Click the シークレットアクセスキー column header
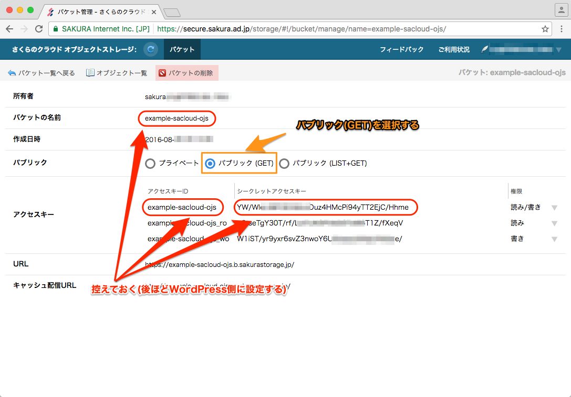 click(x=272, y=191)
